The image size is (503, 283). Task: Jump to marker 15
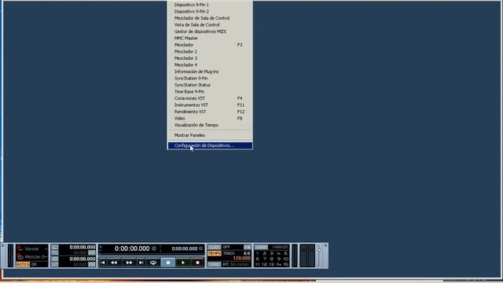pyautogui.click(x=285, y=264)
